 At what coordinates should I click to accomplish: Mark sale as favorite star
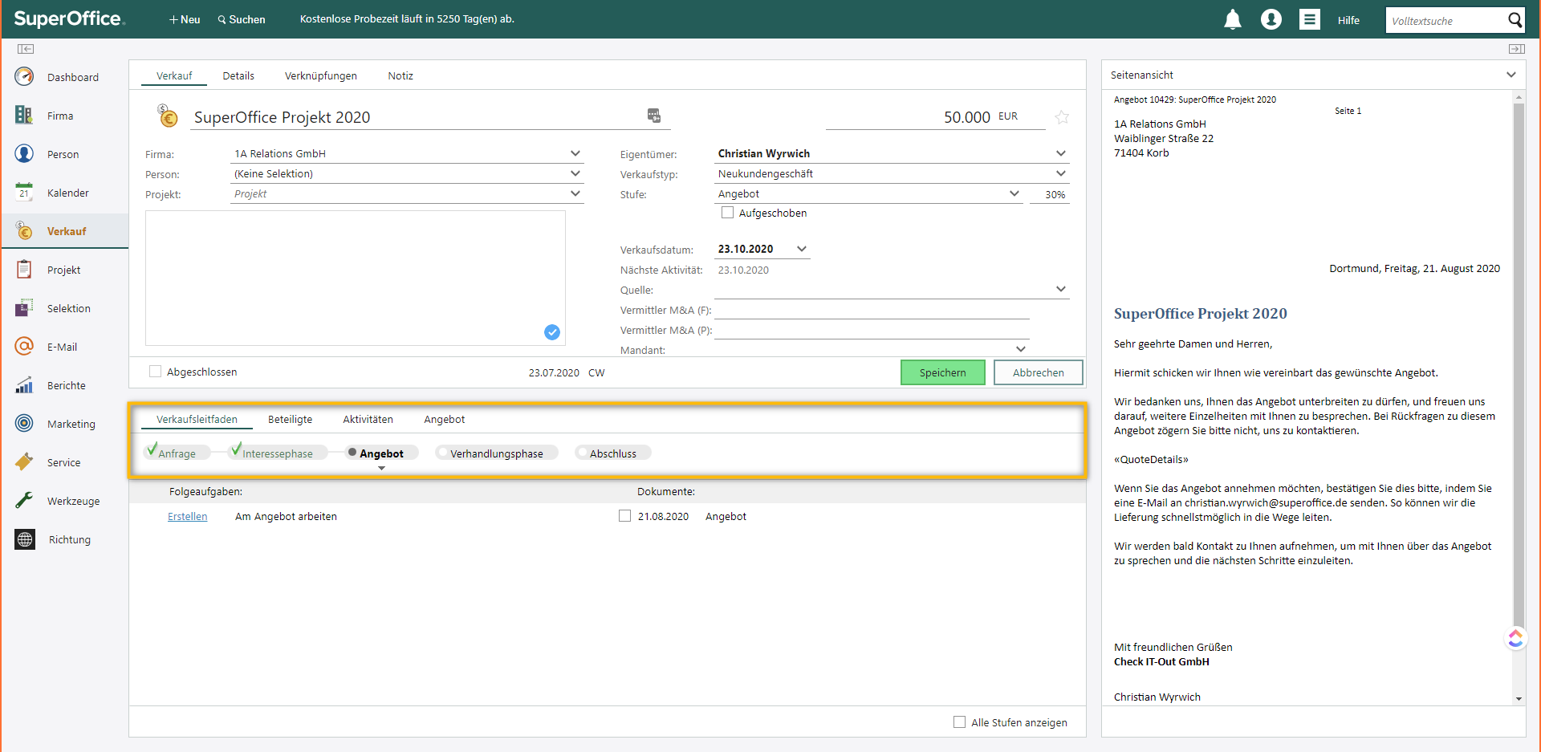click(1062, 117)
